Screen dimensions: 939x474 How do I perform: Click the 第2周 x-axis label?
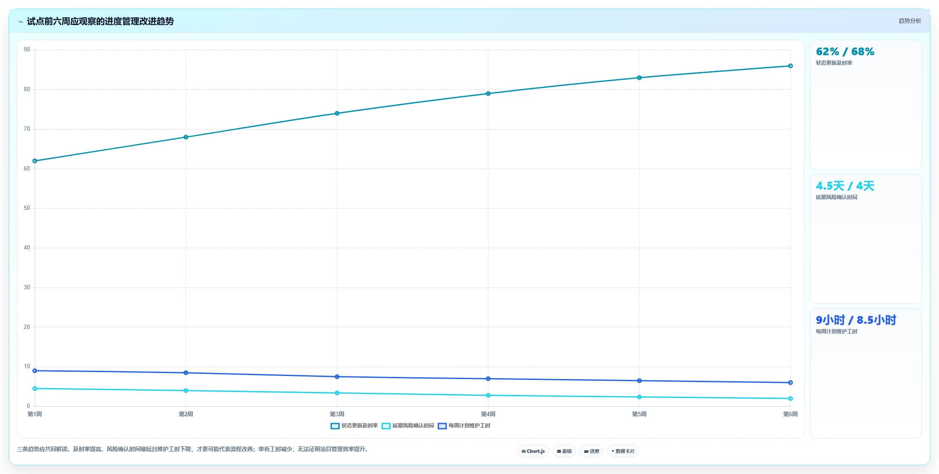coord(186,414)
